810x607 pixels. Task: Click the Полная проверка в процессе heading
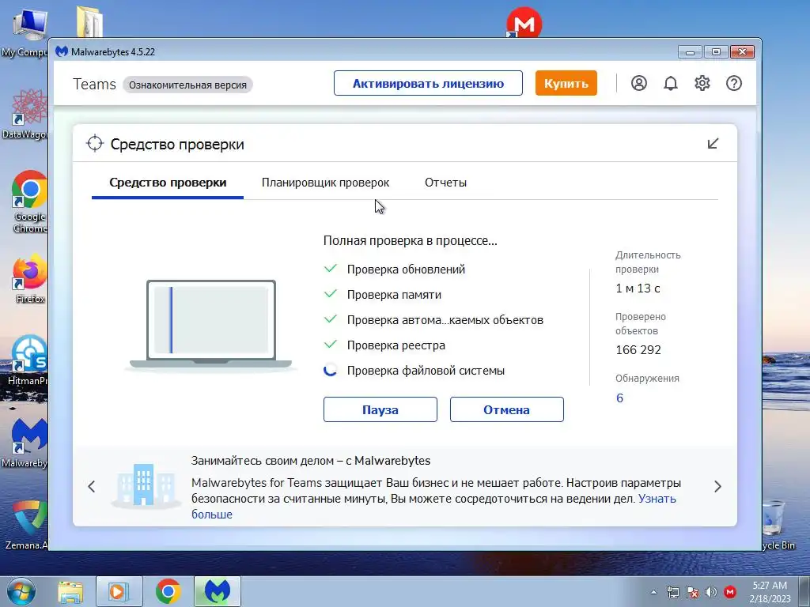coord(411,240)
